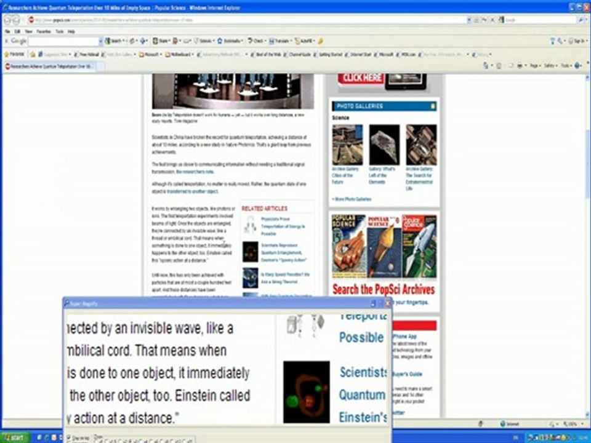Click the browser Forward arrow button
The height and width of the screenshot is (443, 591).
pyautogui.click(x=17, y=20)
